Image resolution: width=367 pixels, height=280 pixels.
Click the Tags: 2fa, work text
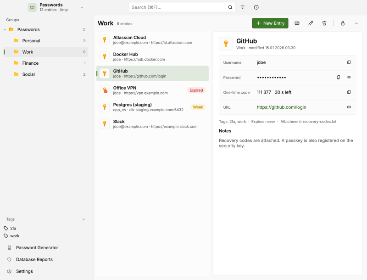(233, 122)
